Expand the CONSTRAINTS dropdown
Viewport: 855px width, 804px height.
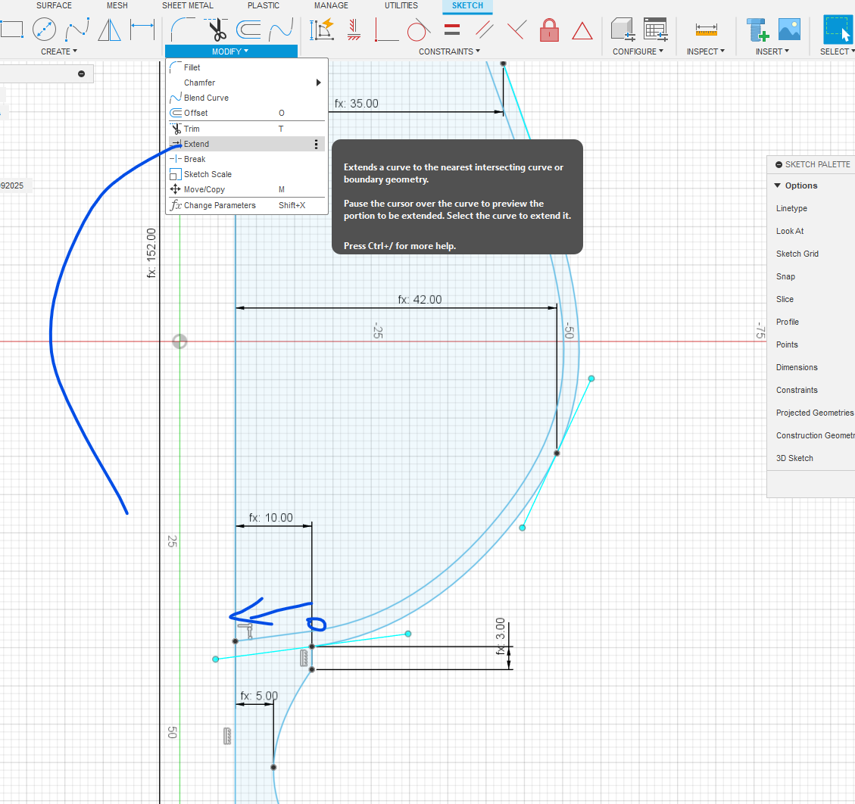449,51
